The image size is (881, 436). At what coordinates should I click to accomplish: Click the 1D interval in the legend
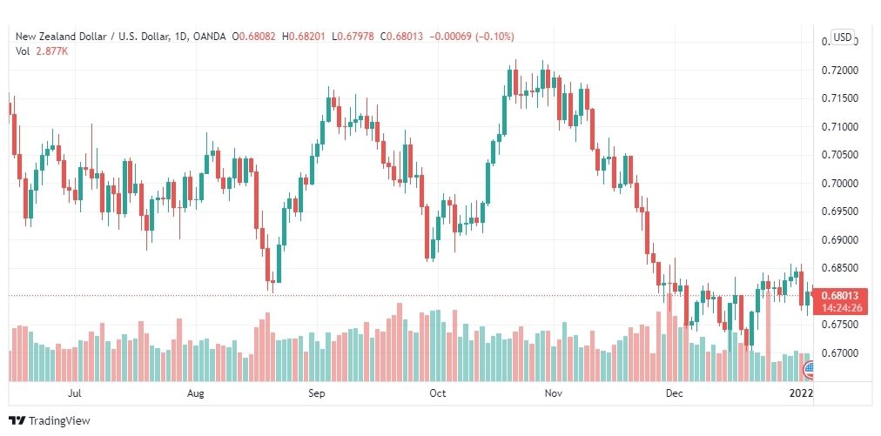180,37
